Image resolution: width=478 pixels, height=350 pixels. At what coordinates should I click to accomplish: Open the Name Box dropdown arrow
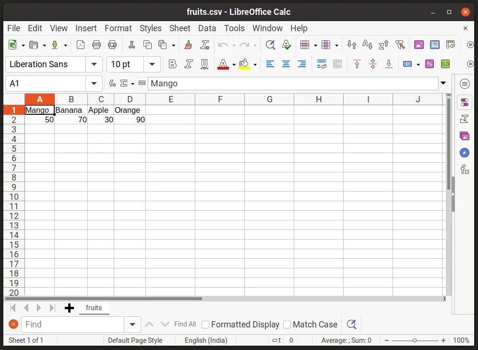point(94,83)
